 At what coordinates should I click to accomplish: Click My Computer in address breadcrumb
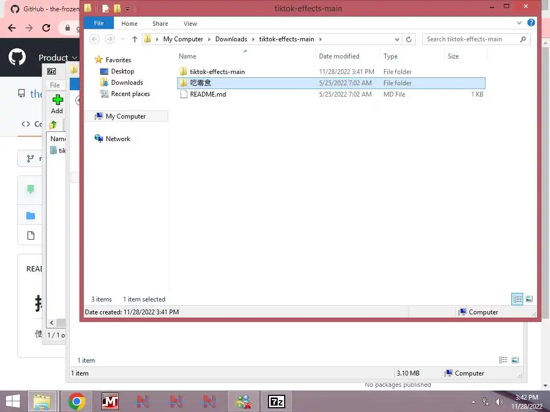(x=183, y=39)
